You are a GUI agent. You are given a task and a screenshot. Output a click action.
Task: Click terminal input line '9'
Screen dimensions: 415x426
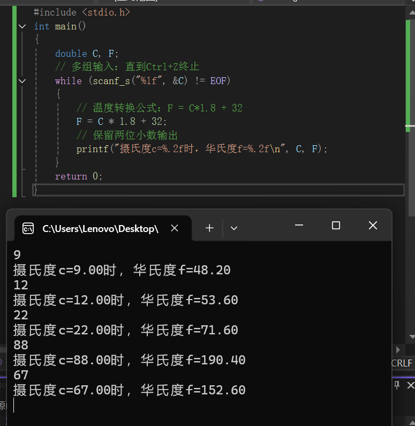point(17,255)
